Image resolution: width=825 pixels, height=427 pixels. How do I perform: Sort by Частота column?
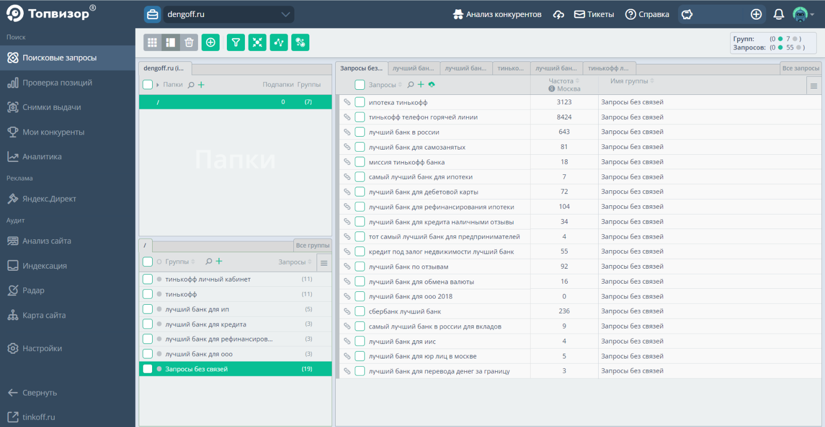coord(564,81)
